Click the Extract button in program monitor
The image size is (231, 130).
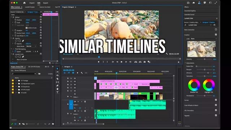[x=140, y=62]
